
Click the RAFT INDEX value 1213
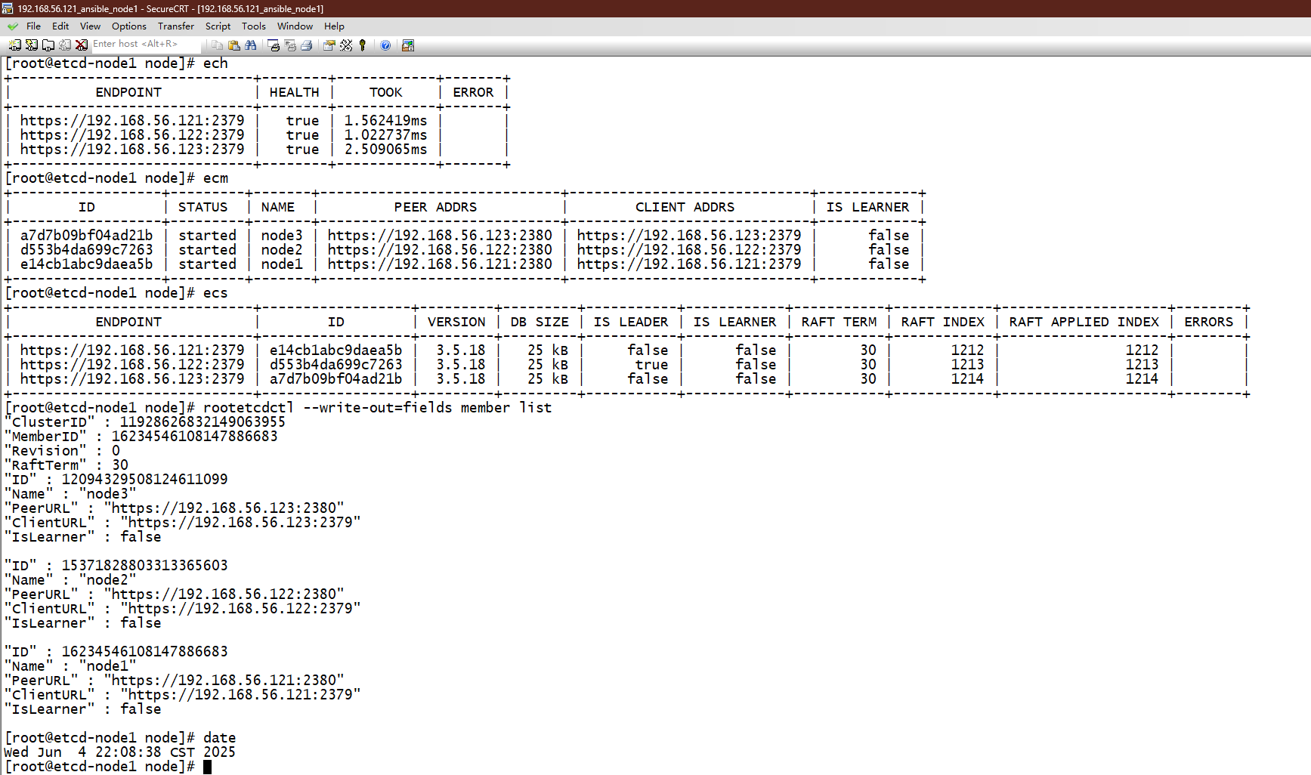pos(967,365)
